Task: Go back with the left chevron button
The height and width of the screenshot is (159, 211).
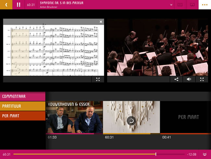Action: click(6, 5)
